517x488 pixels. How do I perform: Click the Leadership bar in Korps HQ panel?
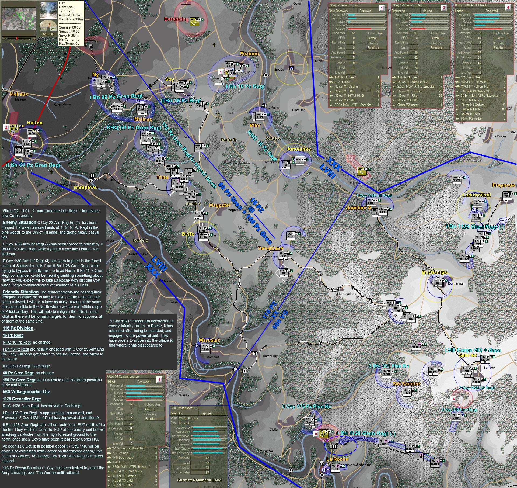[x=209, y=428]
